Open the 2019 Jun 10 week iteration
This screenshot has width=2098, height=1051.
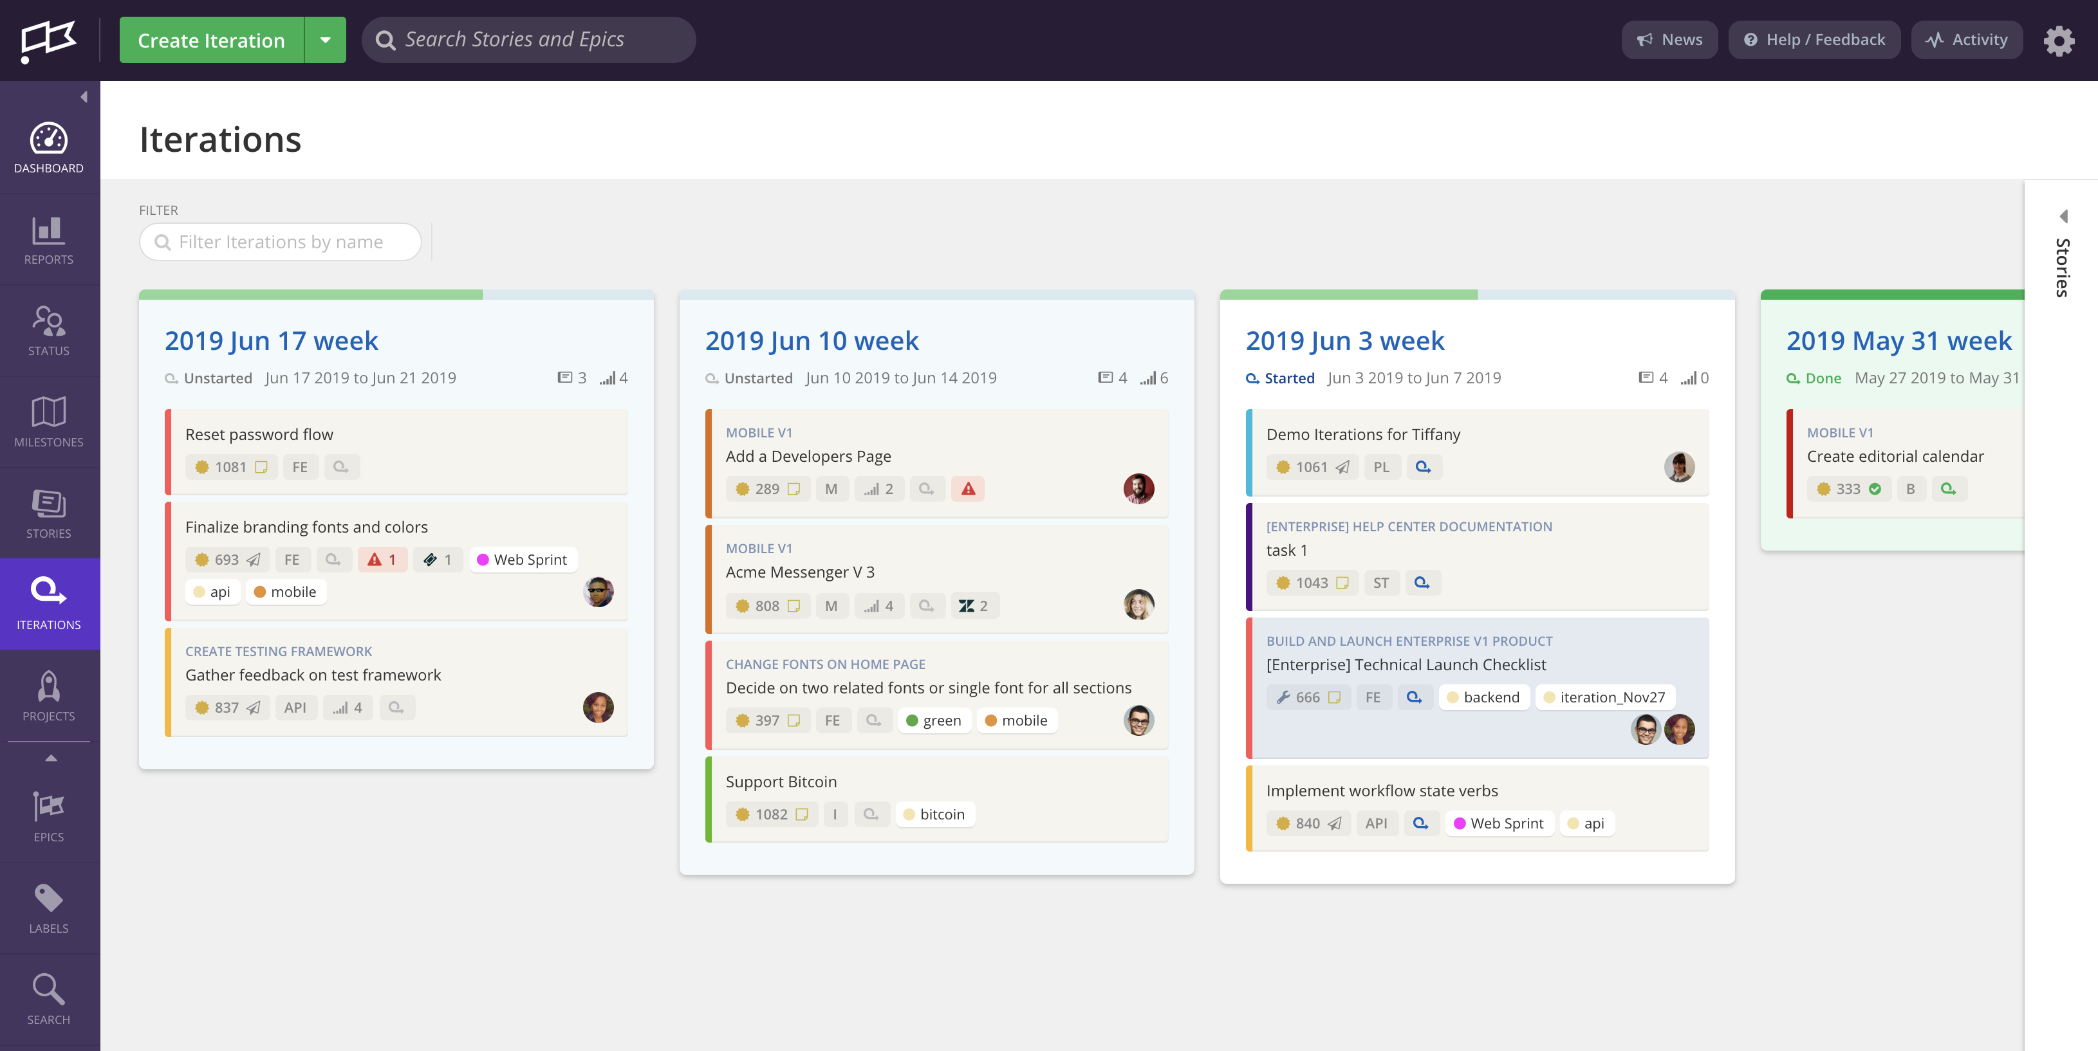pyautogui.click(x=812, y=340)
